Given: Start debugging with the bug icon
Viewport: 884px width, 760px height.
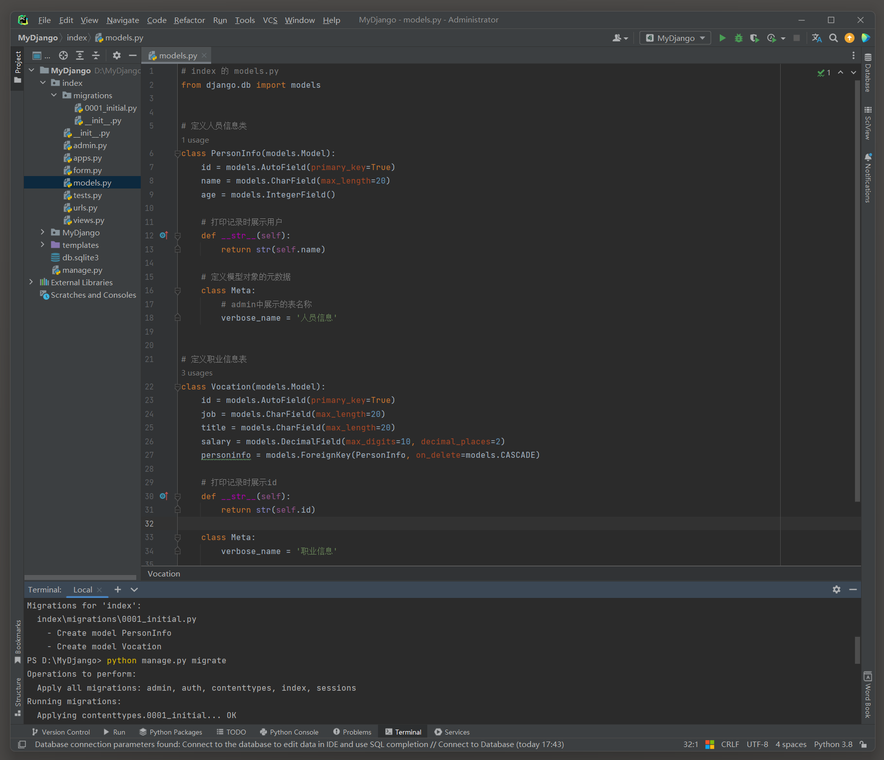Looking at the screenshot, I should pyautogui.click(x=739, y=38).
